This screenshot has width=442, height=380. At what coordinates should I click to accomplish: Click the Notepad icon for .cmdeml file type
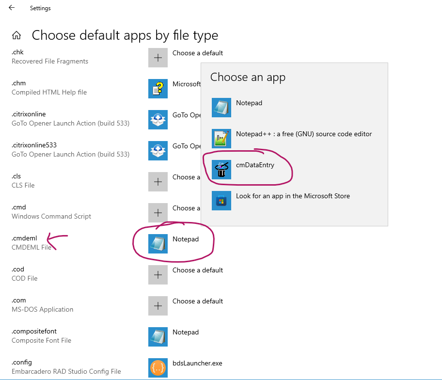coord(158,244)
